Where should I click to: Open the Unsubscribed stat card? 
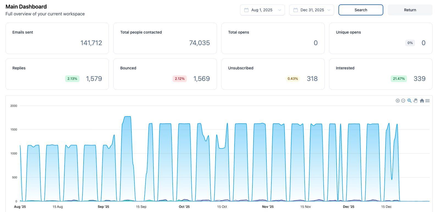pyautogui.click(x=273, y=74)
